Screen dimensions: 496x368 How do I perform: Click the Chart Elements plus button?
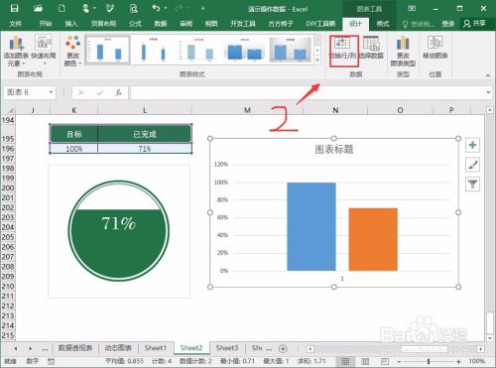click(x=472, y=145)
